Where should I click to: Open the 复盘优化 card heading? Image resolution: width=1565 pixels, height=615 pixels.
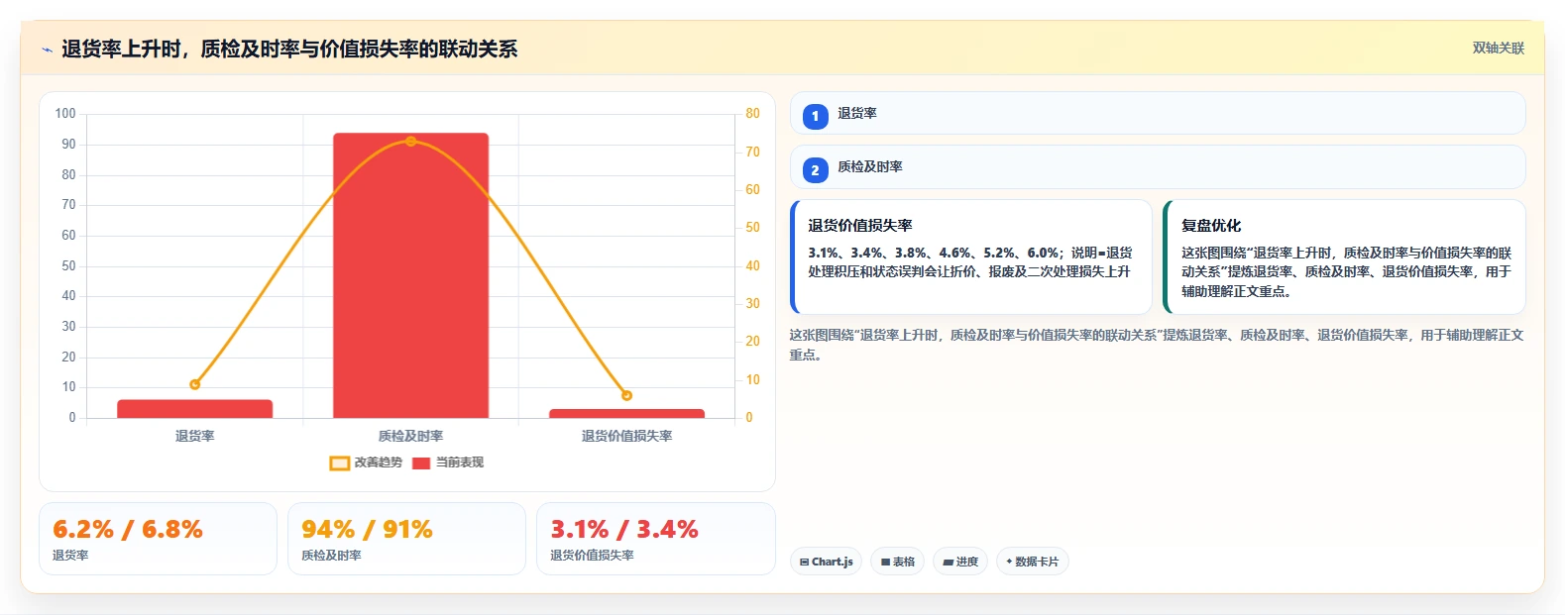click(x=1211, y=226)
